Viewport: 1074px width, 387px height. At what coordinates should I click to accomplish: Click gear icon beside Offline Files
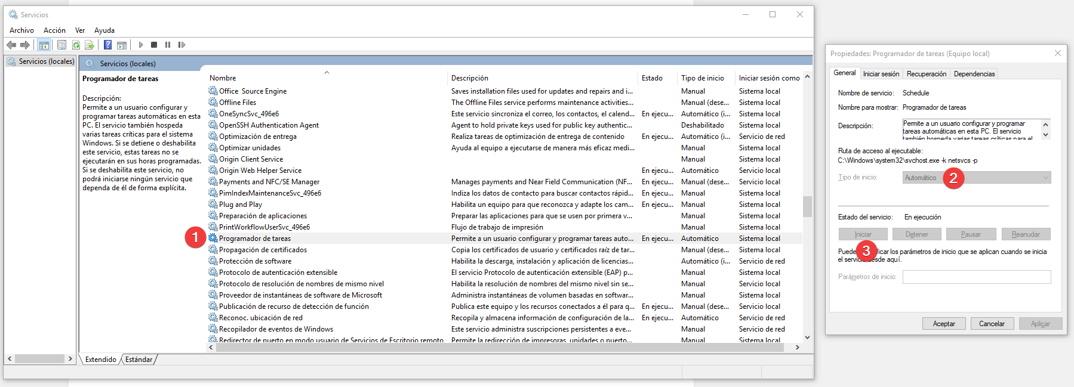click(x=213, y=102)
